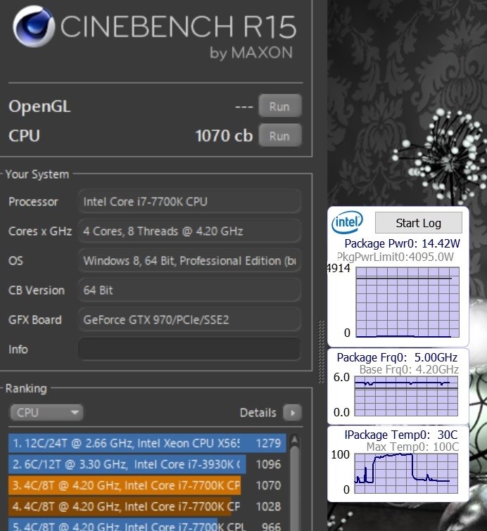The image size is (487, 531).
Task: Click the Cinebench logo sphere icon
Action: (x=33, y=27)
